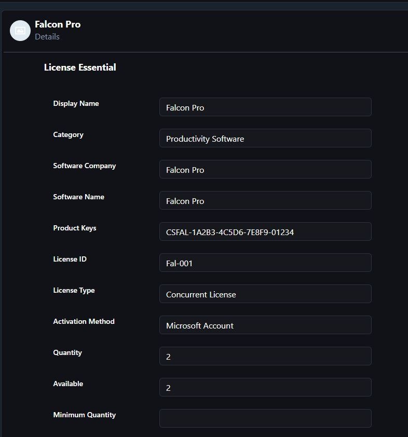
Task: Click the Falcon Pro image placeholder icon
Action: click(x=20, y=31)
